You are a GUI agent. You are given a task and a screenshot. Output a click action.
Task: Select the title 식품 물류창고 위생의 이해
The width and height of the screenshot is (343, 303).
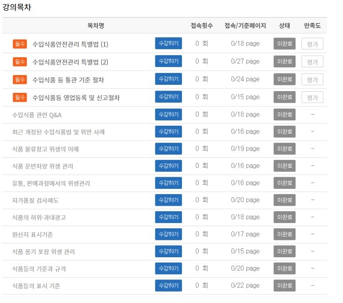point(45,149)
